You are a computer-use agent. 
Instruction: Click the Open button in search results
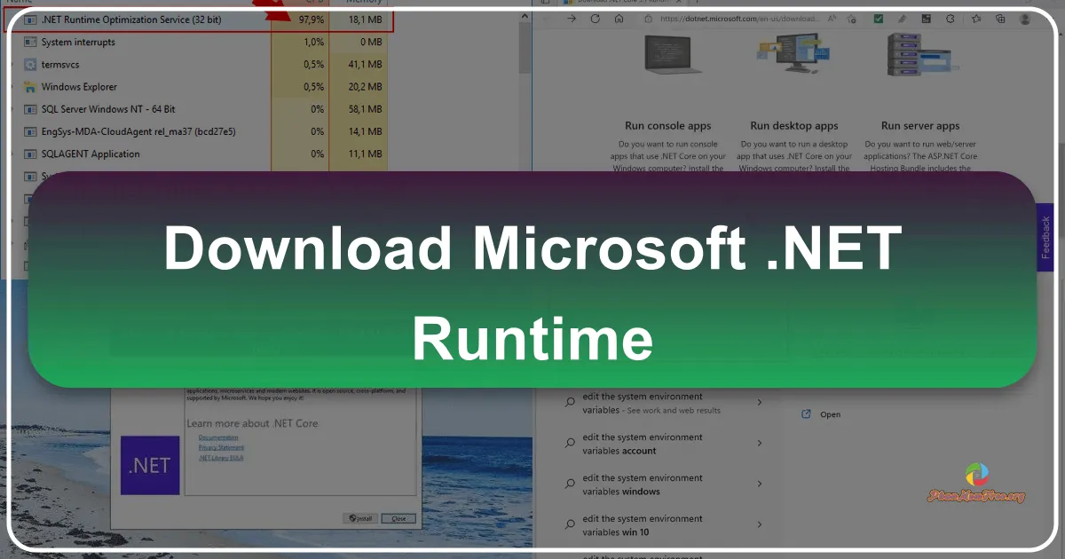pos(820,413)
